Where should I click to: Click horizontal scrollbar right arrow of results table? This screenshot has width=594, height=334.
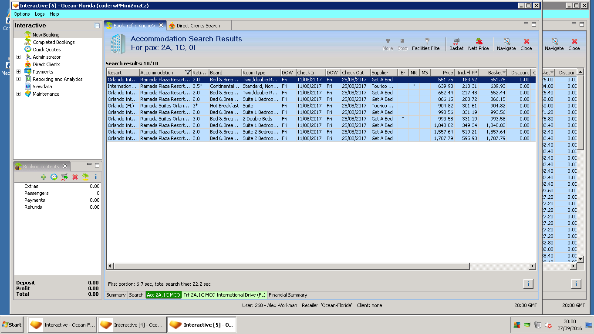click(x=532, y=266)
